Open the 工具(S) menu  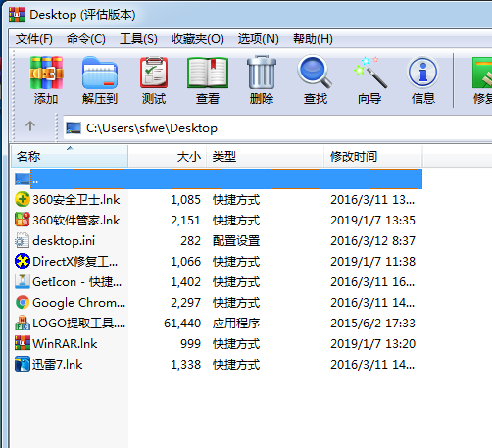point(138,39)
